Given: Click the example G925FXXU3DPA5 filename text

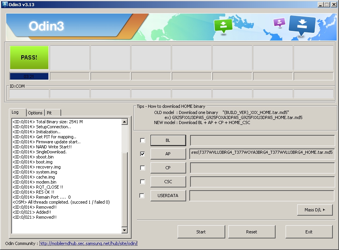Looking at the screenshot, I should pyautogui.click(x=237, y=117).
